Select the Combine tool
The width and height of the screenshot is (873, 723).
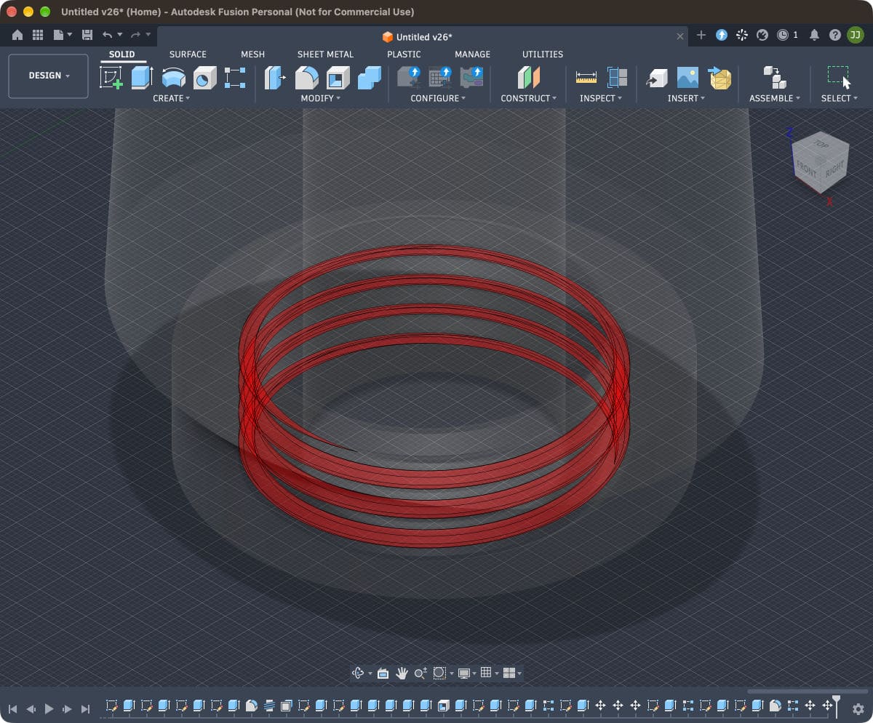tap(370, 77)
